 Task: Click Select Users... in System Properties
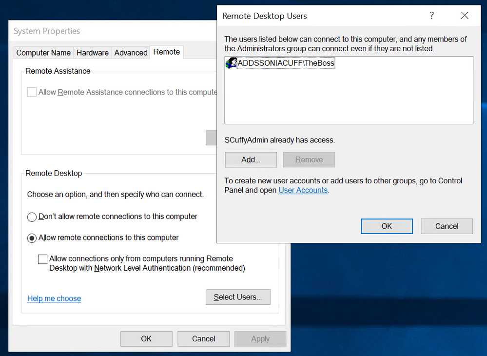click(238, 297)
